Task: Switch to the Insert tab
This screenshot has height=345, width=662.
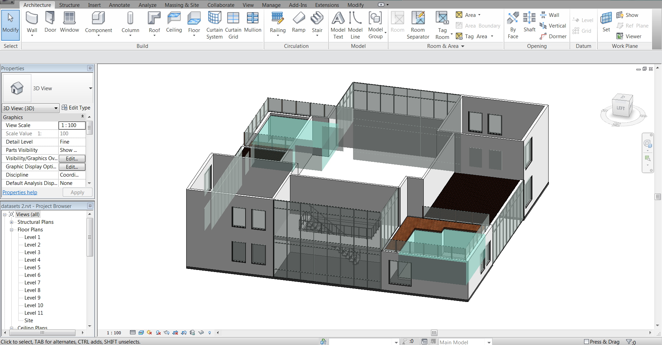Action: point(94,5)
